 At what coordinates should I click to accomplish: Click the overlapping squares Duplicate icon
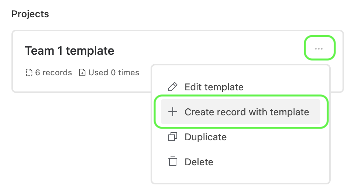[173, 137]
